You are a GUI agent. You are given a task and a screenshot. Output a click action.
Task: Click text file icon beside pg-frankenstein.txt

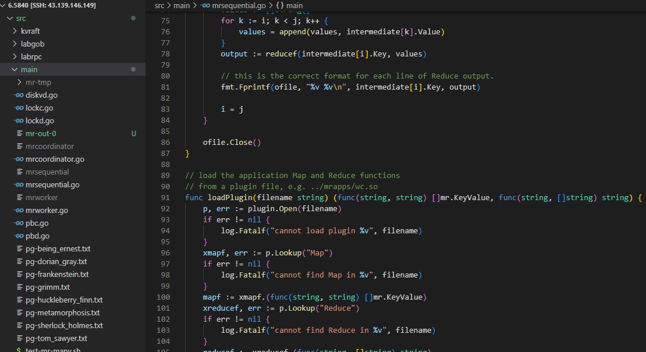19,274
